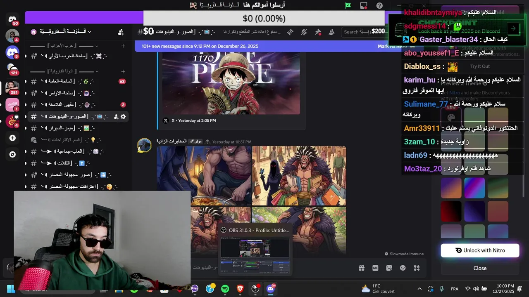Viewport: 529px width, 297px height.
Task: Open the pink server icon with 1 badge
Action: pos(12,105)
